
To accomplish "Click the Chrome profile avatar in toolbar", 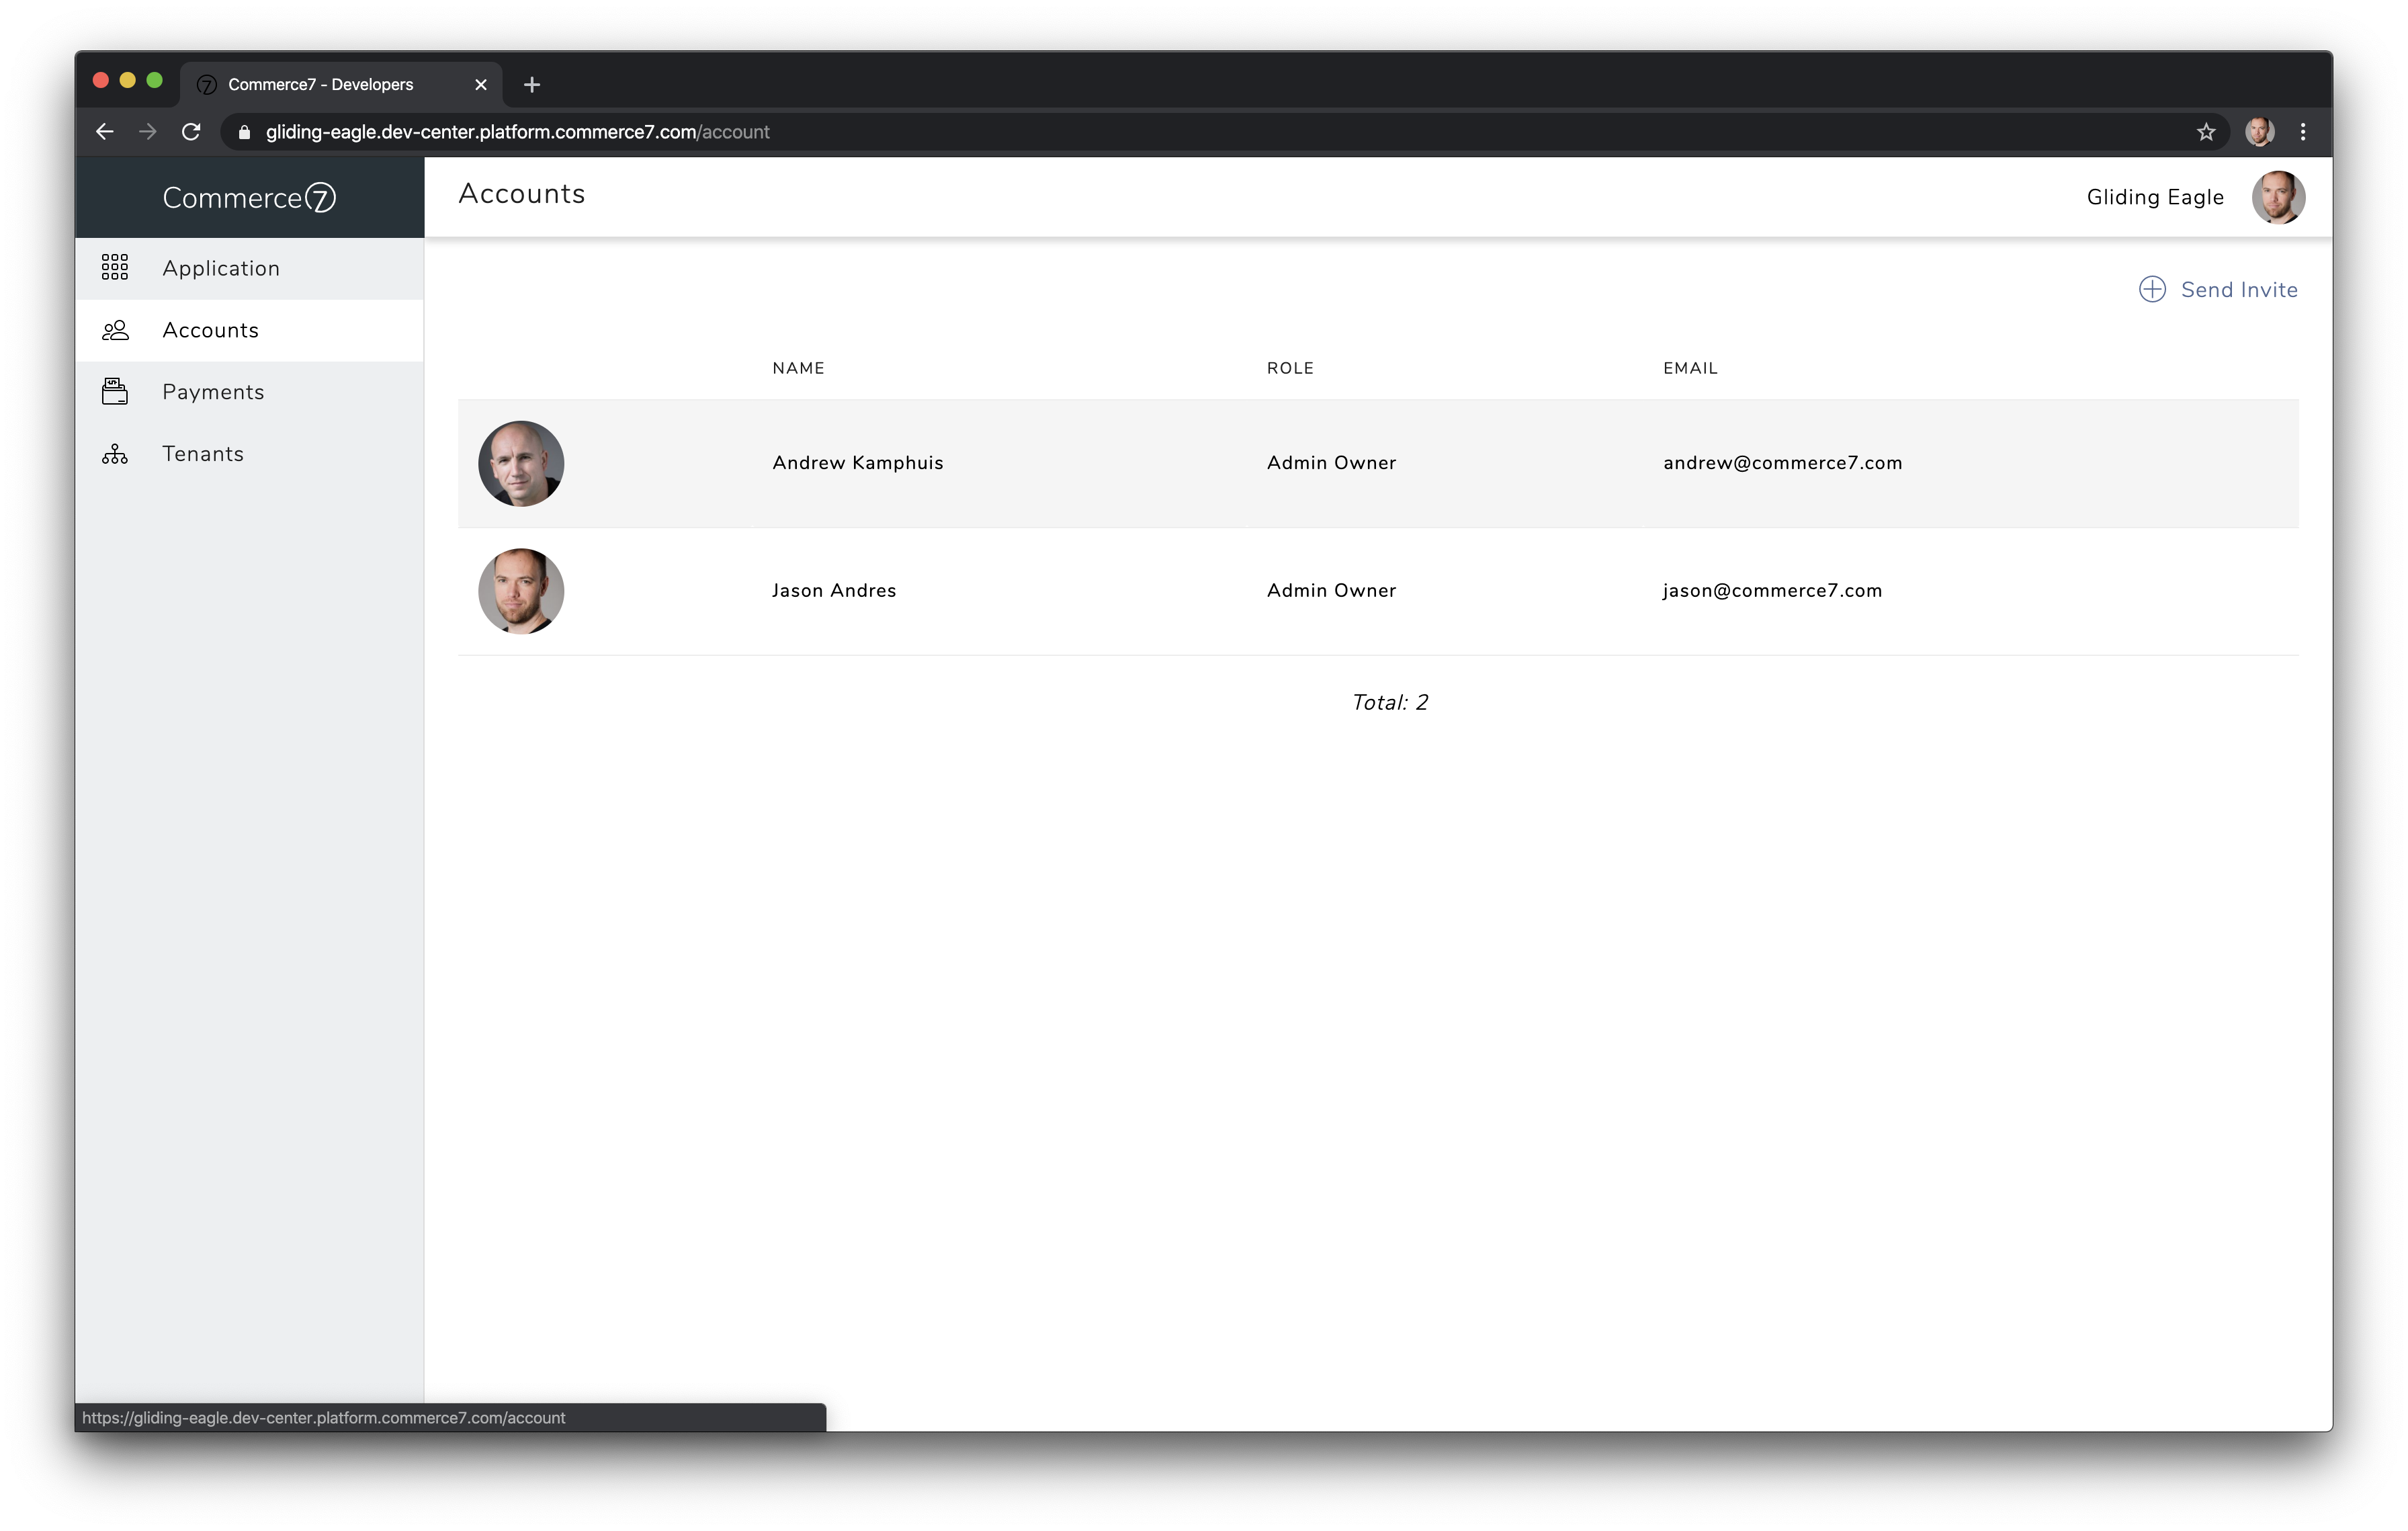I will tap(2260, 132).
